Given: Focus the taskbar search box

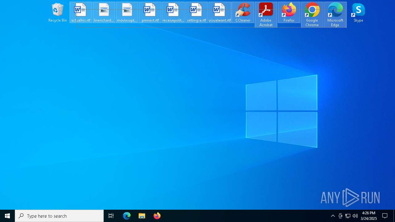Looking at the screenshot, I should 59,216.
